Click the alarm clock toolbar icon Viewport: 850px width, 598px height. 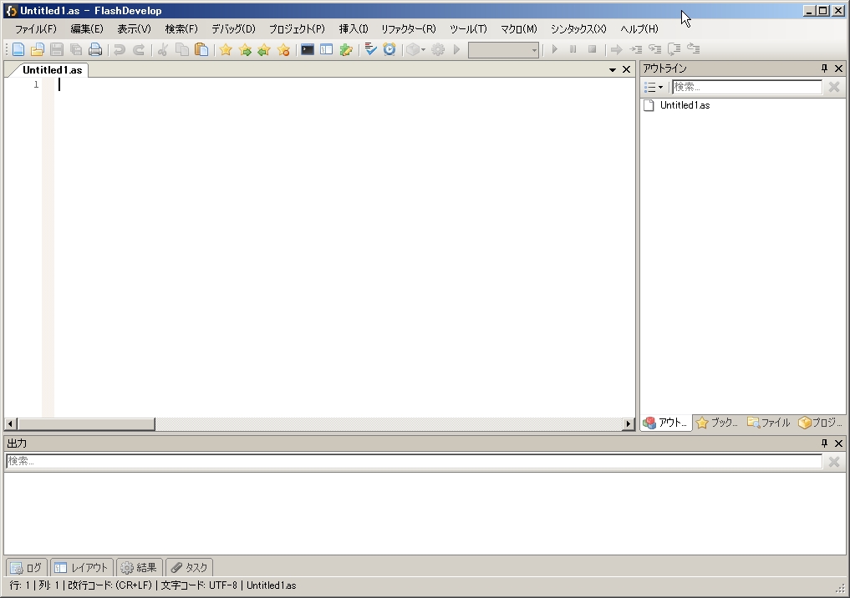point(389,50)
